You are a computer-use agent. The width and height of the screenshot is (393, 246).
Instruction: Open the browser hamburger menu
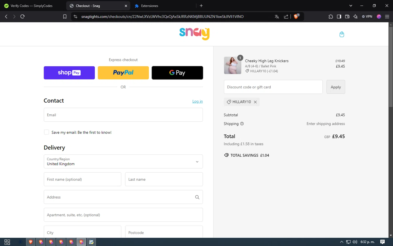[x=387, y=17]
